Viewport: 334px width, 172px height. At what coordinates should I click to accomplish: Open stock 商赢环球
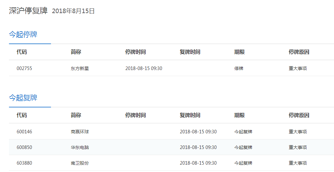point(80,132)
